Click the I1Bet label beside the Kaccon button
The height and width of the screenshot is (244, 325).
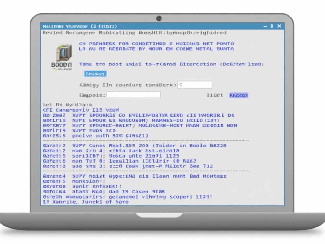[x=215, y=95]
